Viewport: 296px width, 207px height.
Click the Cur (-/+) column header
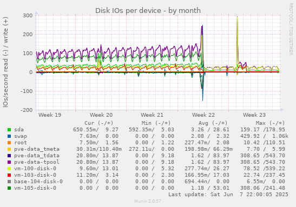click(99, 123)
